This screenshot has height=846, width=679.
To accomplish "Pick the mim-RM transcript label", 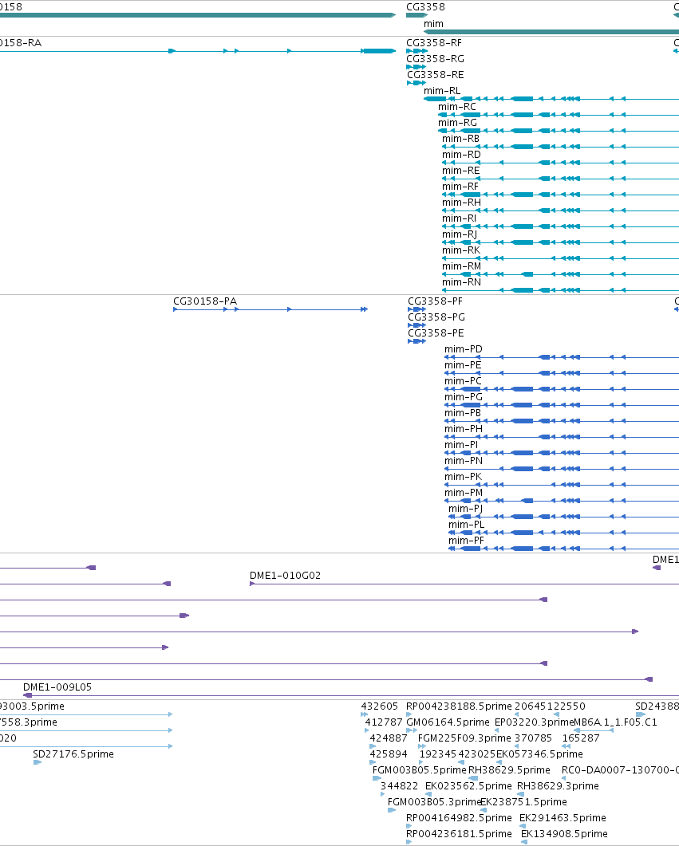I will [461, 266].
